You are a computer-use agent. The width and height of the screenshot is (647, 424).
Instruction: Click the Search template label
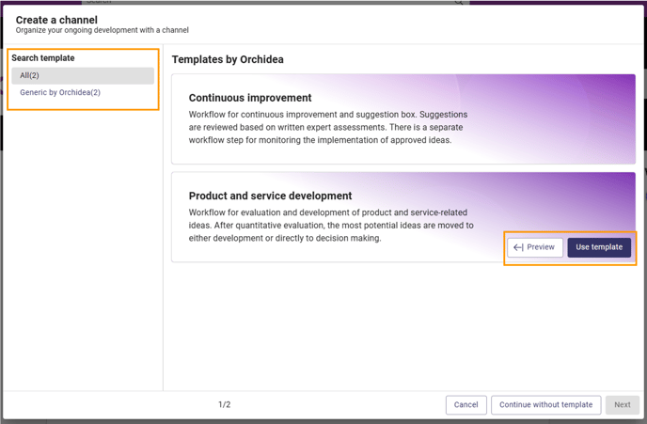coord(43,57)
